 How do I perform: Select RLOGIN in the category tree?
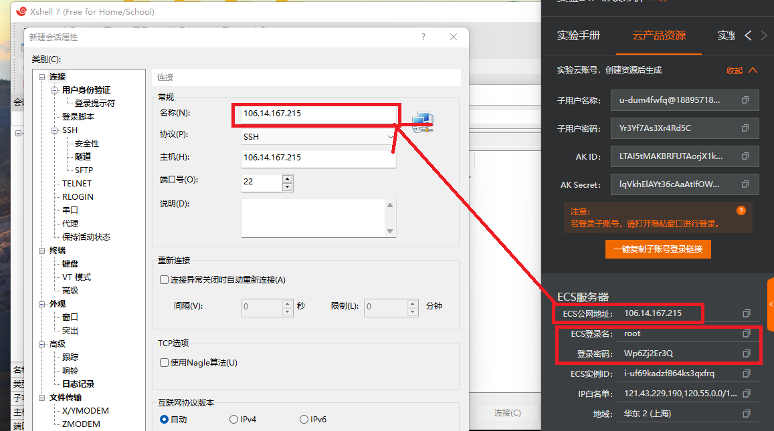click(78, 196)
